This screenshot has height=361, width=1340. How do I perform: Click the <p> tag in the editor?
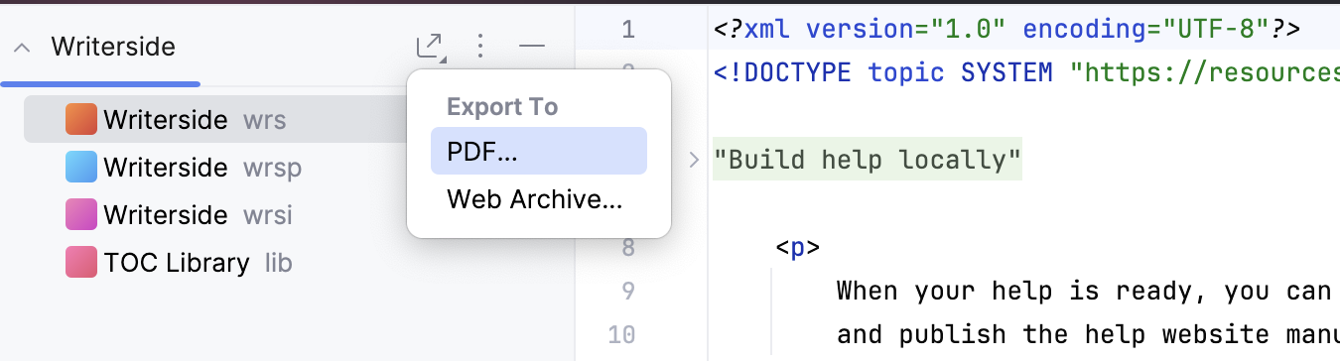[797, 247]
